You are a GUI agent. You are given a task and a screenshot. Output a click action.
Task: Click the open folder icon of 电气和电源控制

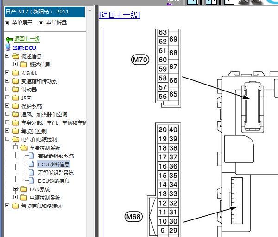click(16, 139)
